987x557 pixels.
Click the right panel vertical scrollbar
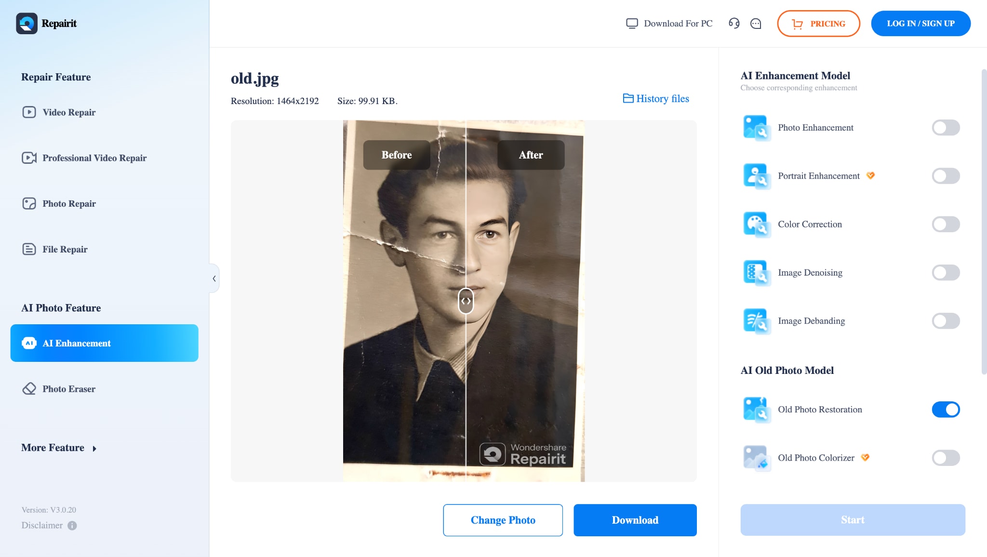tap(984, 222)
